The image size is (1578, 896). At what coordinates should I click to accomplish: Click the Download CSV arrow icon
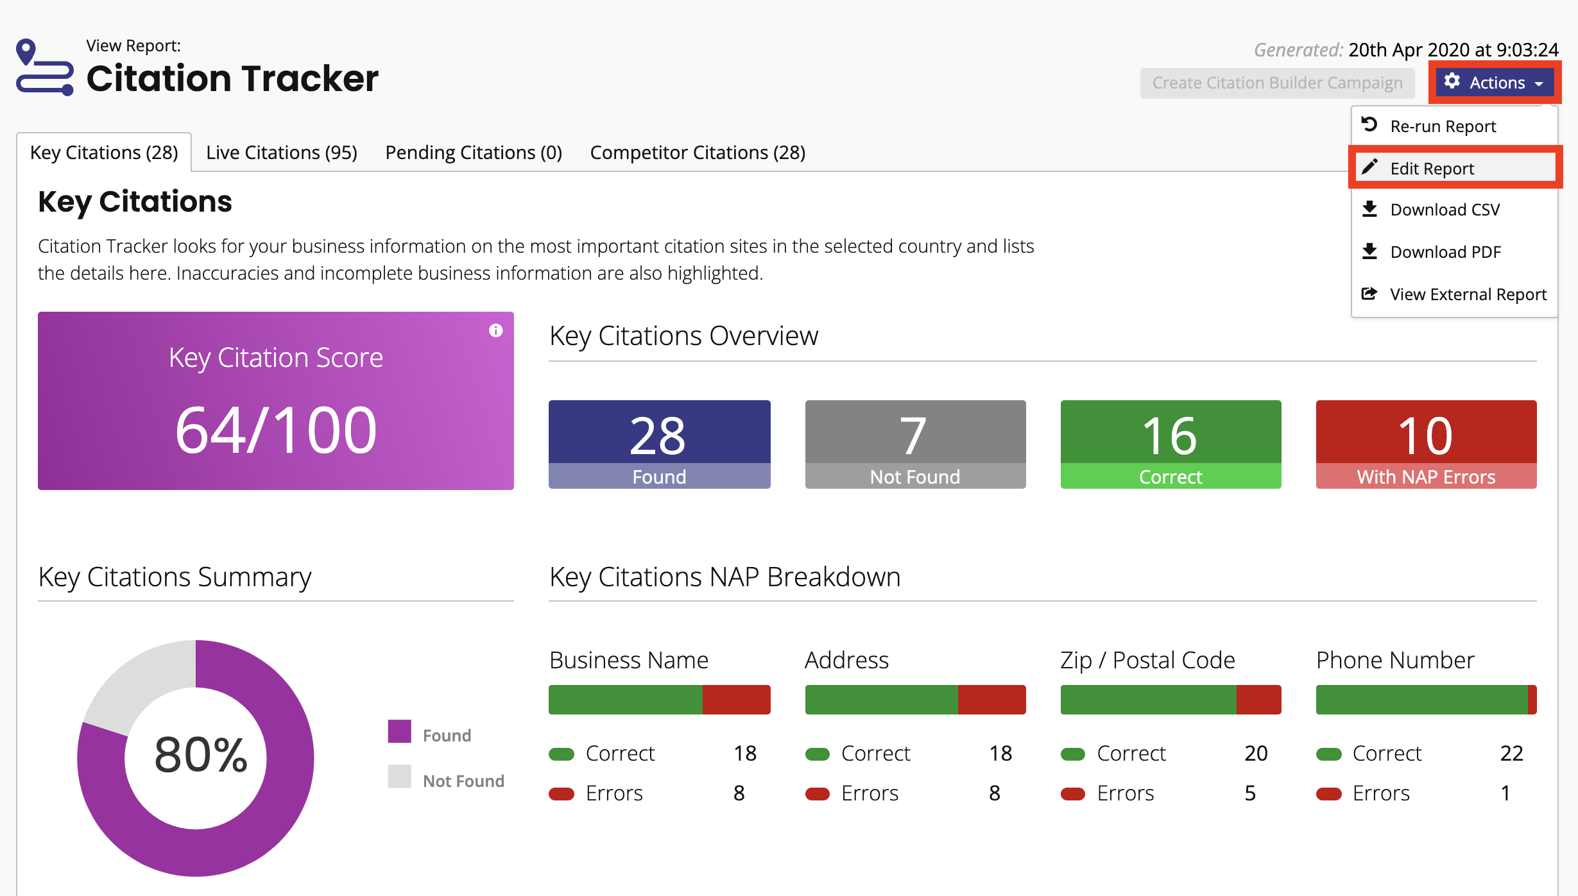[1369, 208]
